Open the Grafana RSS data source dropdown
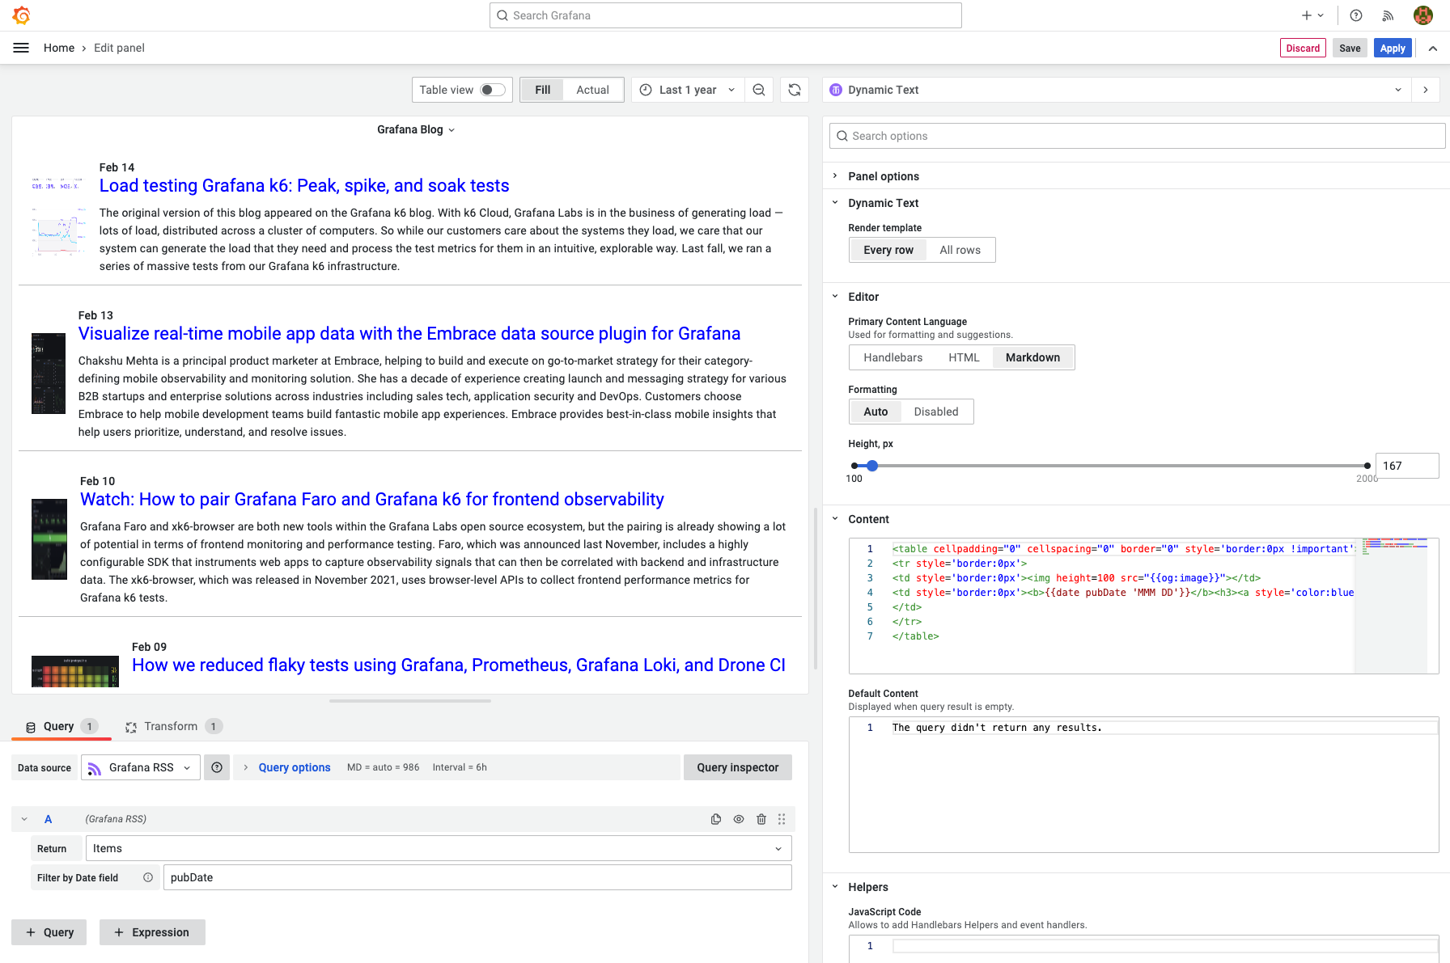 [141, 767]
